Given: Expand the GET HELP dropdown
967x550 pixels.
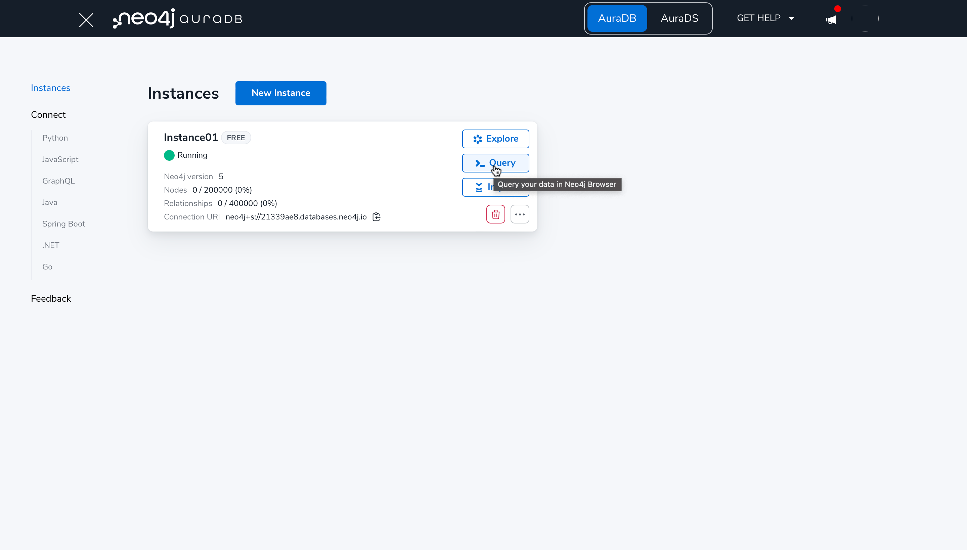Looking at the screenshot, I should pyautogui.click(x=765, y=18).
